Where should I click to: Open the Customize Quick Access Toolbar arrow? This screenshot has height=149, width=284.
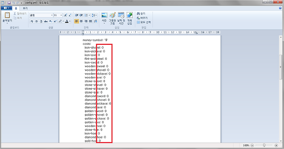pos(21,3)
